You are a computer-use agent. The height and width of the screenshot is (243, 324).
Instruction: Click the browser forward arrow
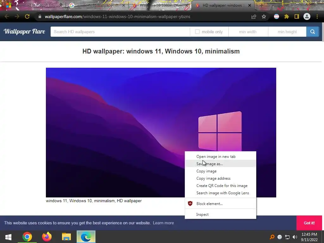pos(17,16)
